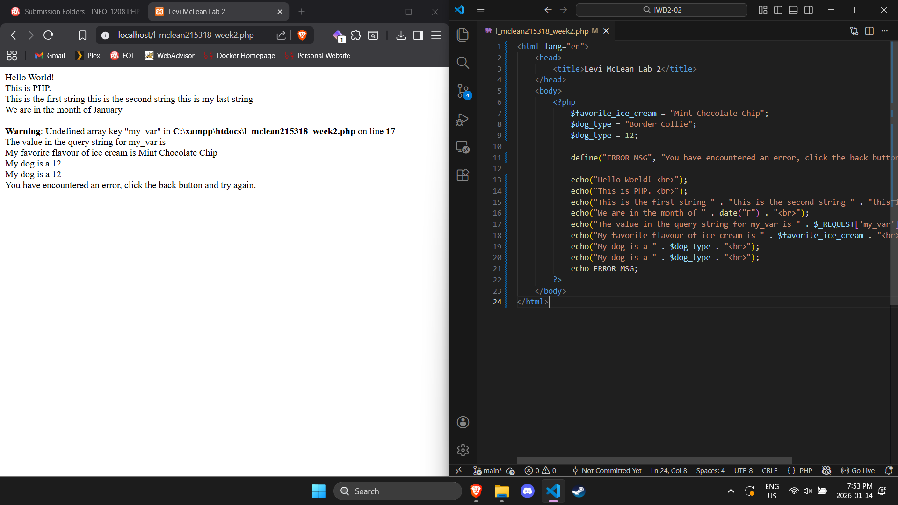Screen dimensions: 898x505
Task: Show hidden icons in system tray
Action: click(731, 491)
